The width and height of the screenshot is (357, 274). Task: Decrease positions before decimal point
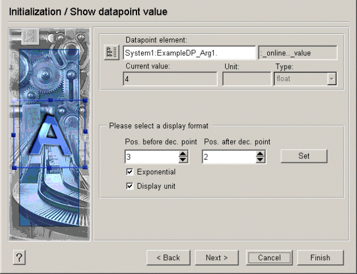tap(184, 159)
